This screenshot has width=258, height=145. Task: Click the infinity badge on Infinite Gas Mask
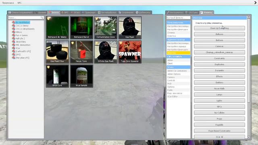click(113, 43)
